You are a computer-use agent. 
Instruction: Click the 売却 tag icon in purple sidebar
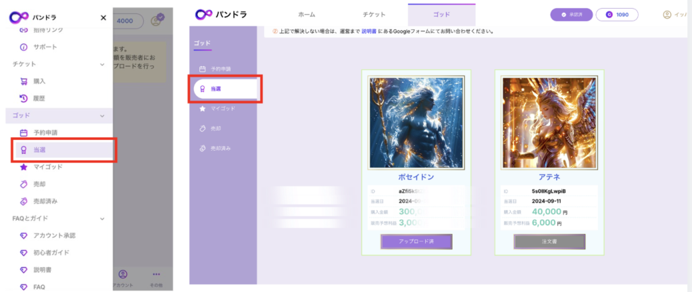(x=202, y=128)
